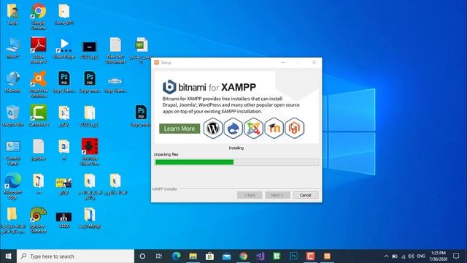467x263 pixels.
Task: Cancel the XAMPP installation
Action: pos(306,195)
